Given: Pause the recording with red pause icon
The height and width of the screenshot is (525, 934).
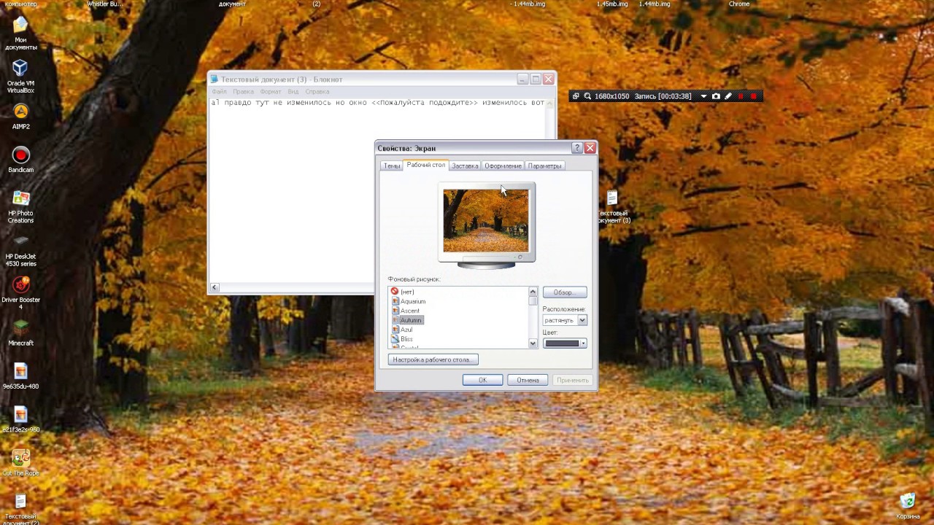Looking at the screenshot, I should (741, 96).
